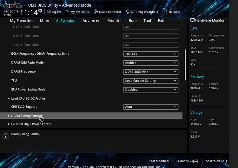
Task: Open the TPU dropdown
Action: pyautogui.click(x=151, y=81)
